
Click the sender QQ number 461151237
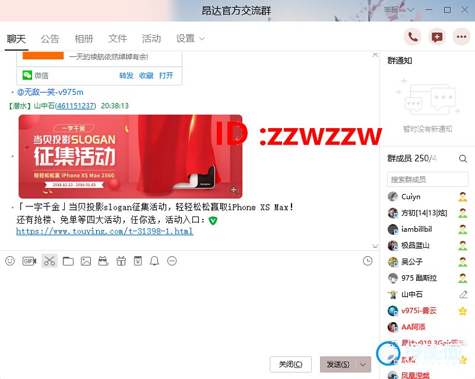click(x=76, y=106)
